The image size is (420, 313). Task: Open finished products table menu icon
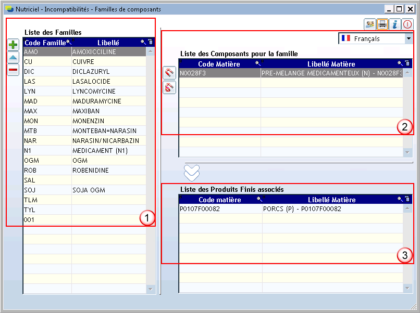click(407, 199)
